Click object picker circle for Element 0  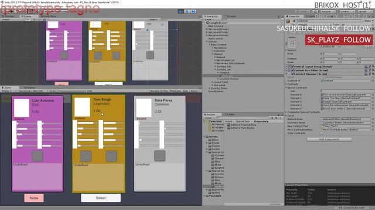click(373, 94)
